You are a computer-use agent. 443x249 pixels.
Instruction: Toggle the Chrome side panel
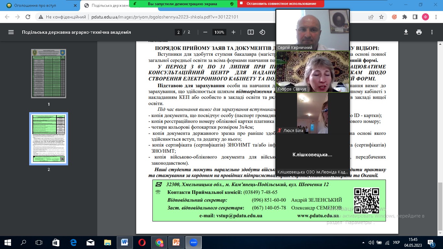415,17
